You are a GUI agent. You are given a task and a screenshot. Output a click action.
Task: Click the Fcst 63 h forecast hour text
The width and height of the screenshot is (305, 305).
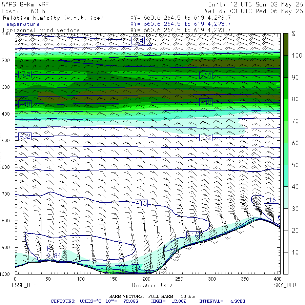(23, 11)
